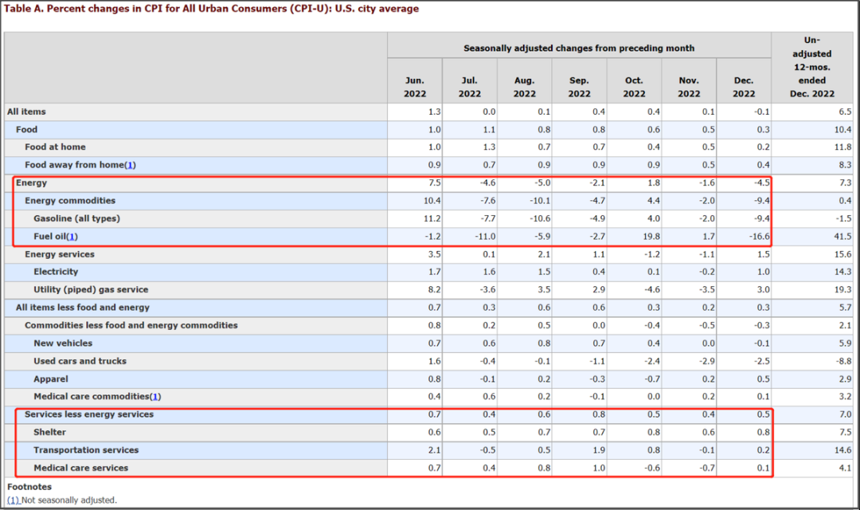Click the Transportation services 12-month value 14.6
Viewport: 860px width, 510px height.
click(842, 450)
